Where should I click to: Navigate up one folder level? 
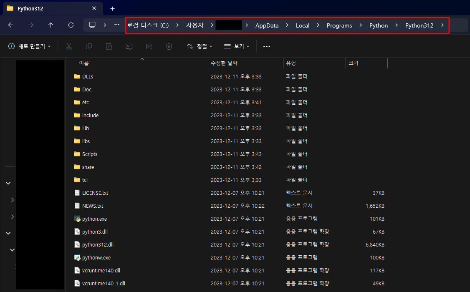[51, 25]
